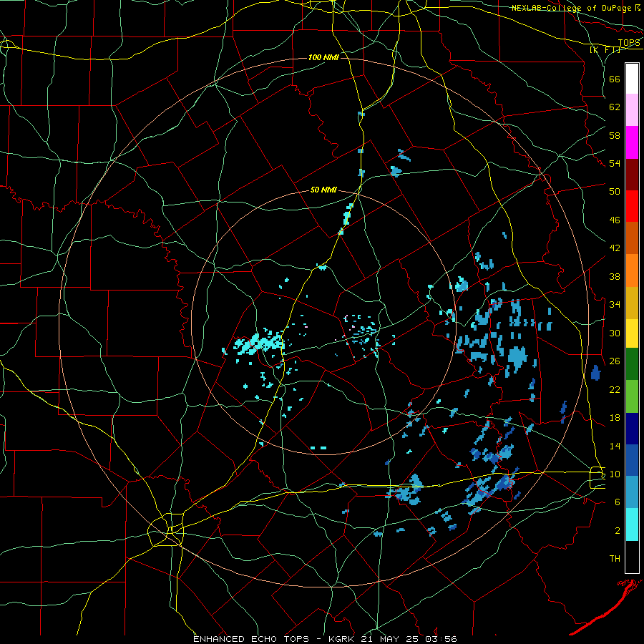Click the legend value 6
644x644 pixels.
pos(618,502)
